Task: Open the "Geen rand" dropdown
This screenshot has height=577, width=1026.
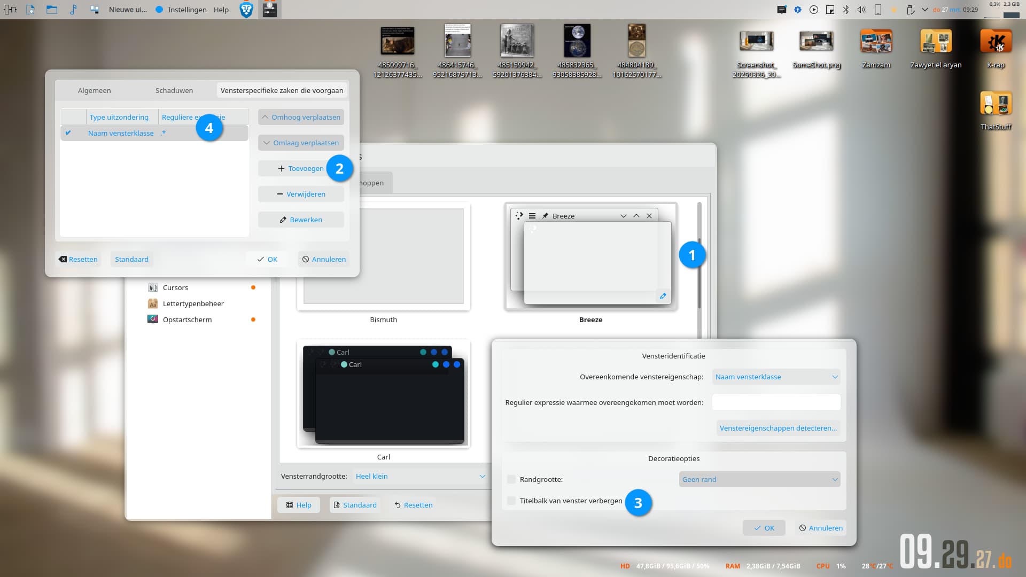Action: click(x=759, y=479)
